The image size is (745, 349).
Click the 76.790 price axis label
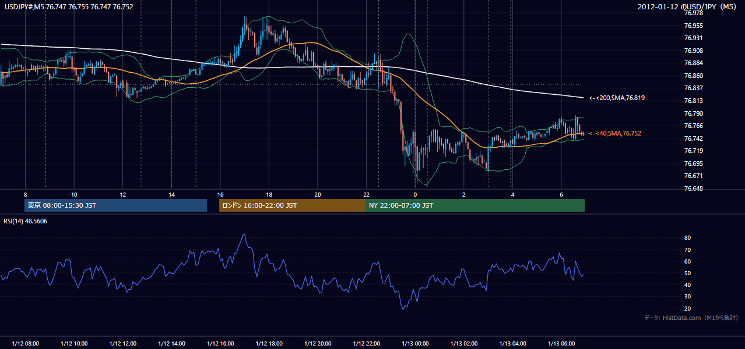(x=693, y=113)
